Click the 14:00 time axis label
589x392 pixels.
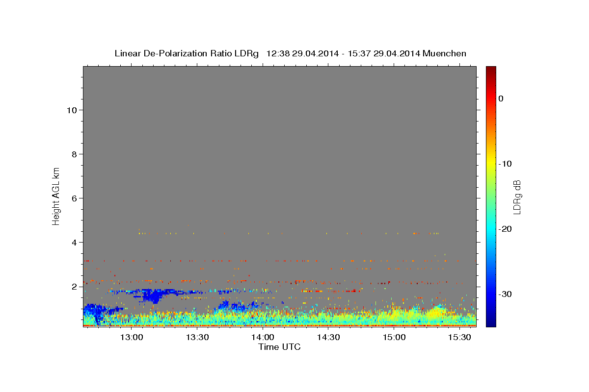(x=263, y=337)
